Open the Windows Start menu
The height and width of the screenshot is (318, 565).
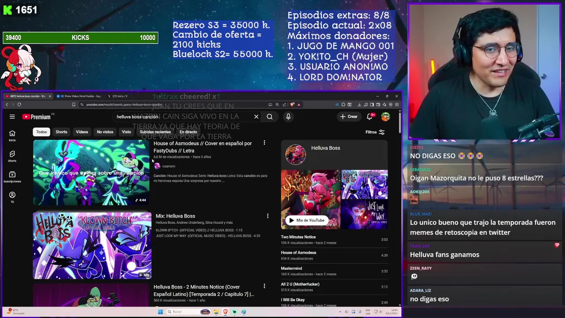tap(160, 312)
